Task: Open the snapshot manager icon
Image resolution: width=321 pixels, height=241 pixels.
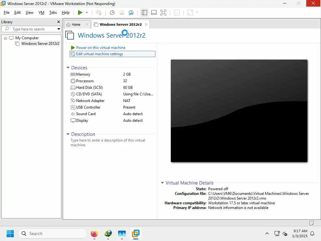Action: [131, 13]
